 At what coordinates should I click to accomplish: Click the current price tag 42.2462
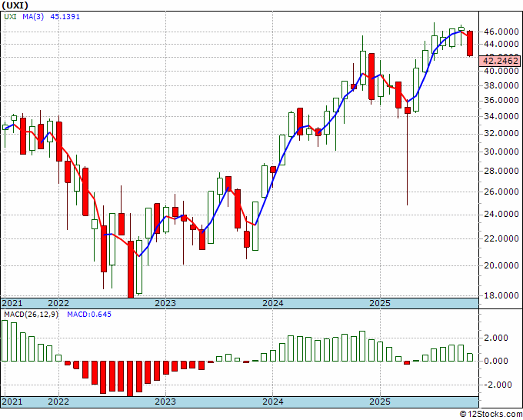click(500, 61)
